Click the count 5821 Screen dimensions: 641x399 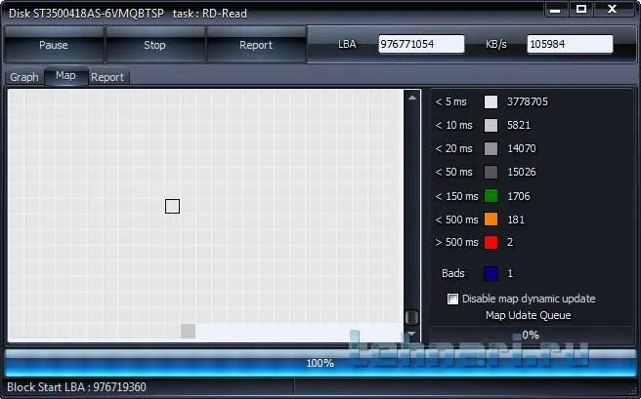[519, 125]
